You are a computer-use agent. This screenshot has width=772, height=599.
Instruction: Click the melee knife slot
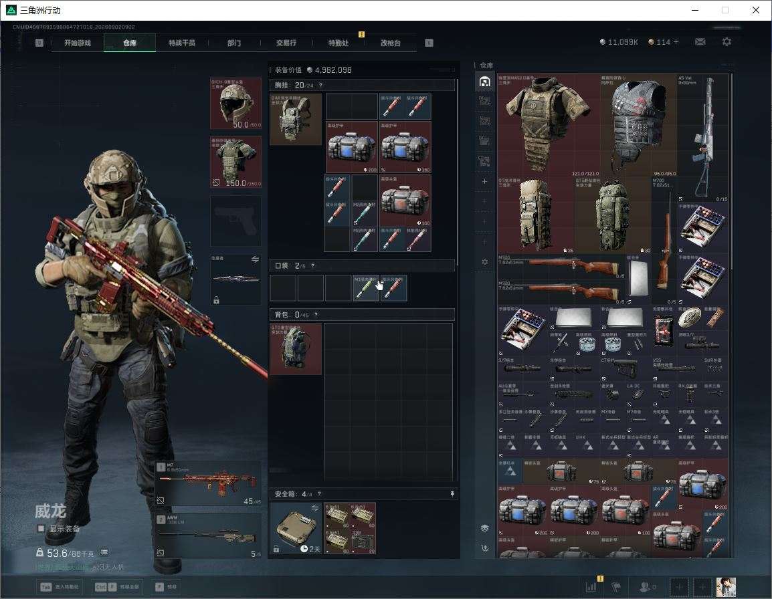pos(236,279)
